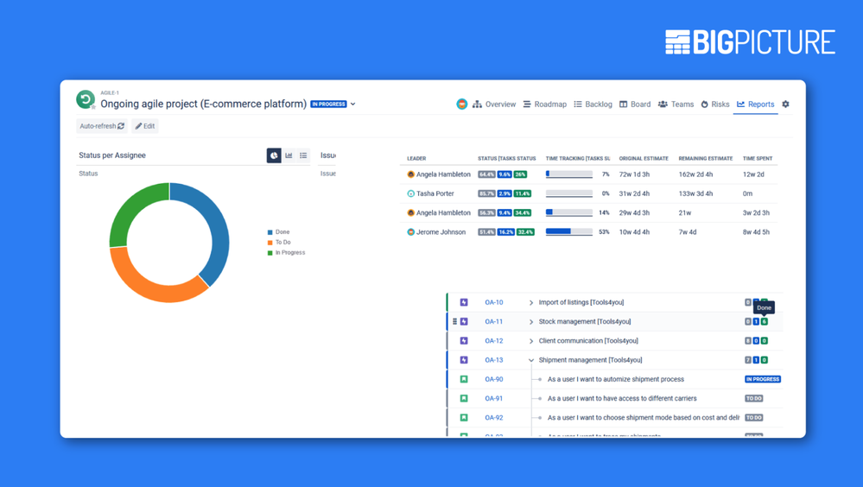The width and height of the screenshot is (863, 487).
Task: Click the ORIGINAL ESTIMATE column header
Action: click(644, 159)
